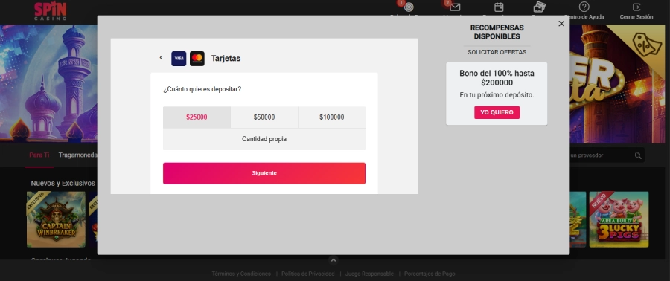Click SOLICITAR OFERTAS heading
Image resolution: width=670 pixels, height=281 pixels.
[x=497, y=52]
